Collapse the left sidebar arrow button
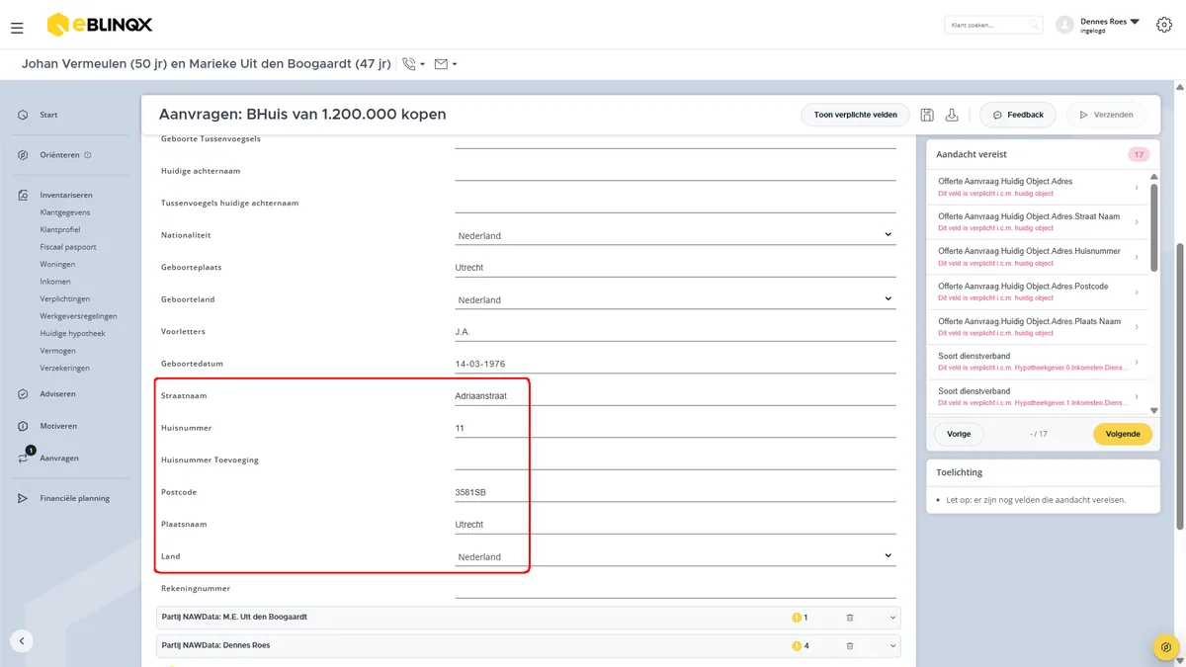The height and width of the screenshot is (667, 1186). click(x=22, y=640)
